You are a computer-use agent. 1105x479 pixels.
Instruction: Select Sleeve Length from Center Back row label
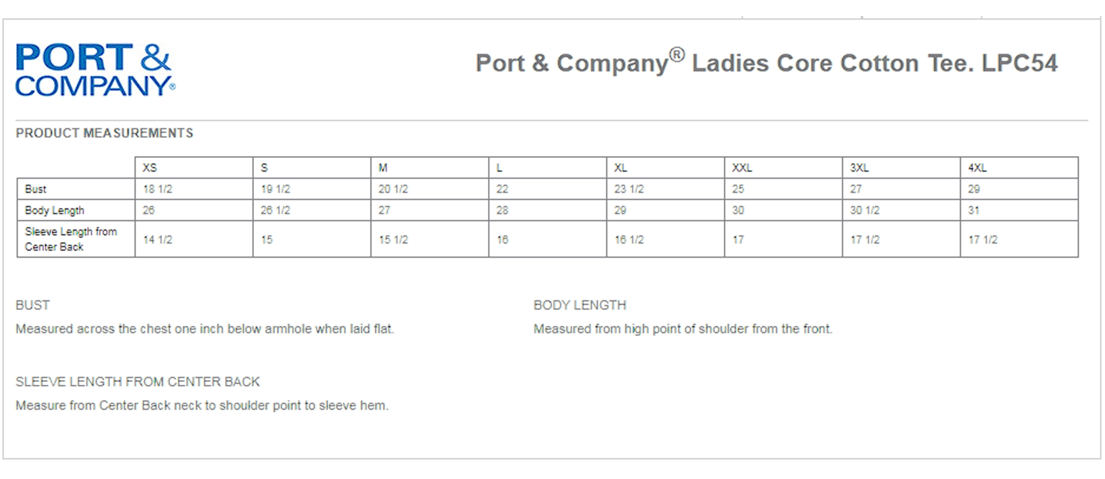pos(71,239)
